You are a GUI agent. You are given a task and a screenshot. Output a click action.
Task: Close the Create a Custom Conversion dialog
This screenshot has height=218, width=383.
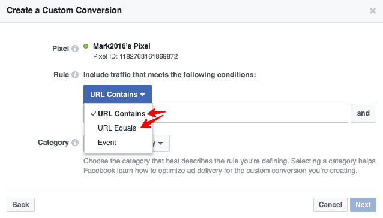coord(373,11)
